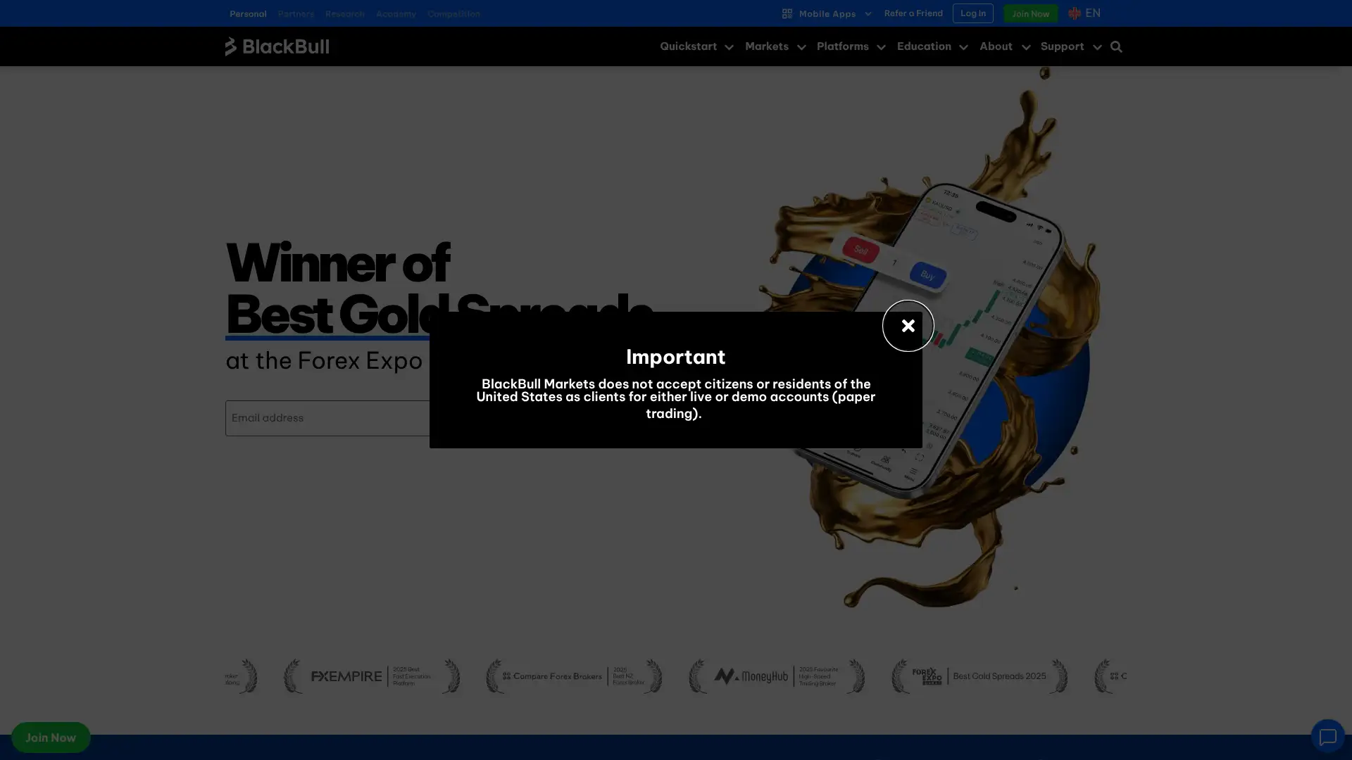Close the Important notice popup
1352x760 pixels.
pos(908,326)
